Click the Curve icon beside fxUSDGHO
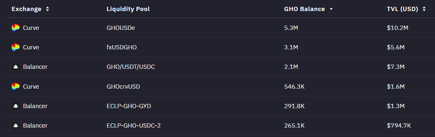Screen dimensions: 435x137 click(x=16, y=47)
